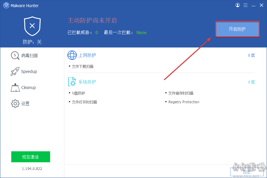Screen dimensions: 267x178
Task: Select the 文件储存时扫描 item
Action: (x=181, y=93)
